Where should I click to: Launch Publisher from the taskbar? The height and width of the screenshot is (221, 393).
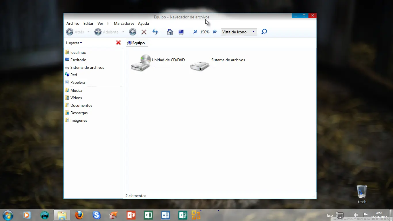[x=183, y=215]
